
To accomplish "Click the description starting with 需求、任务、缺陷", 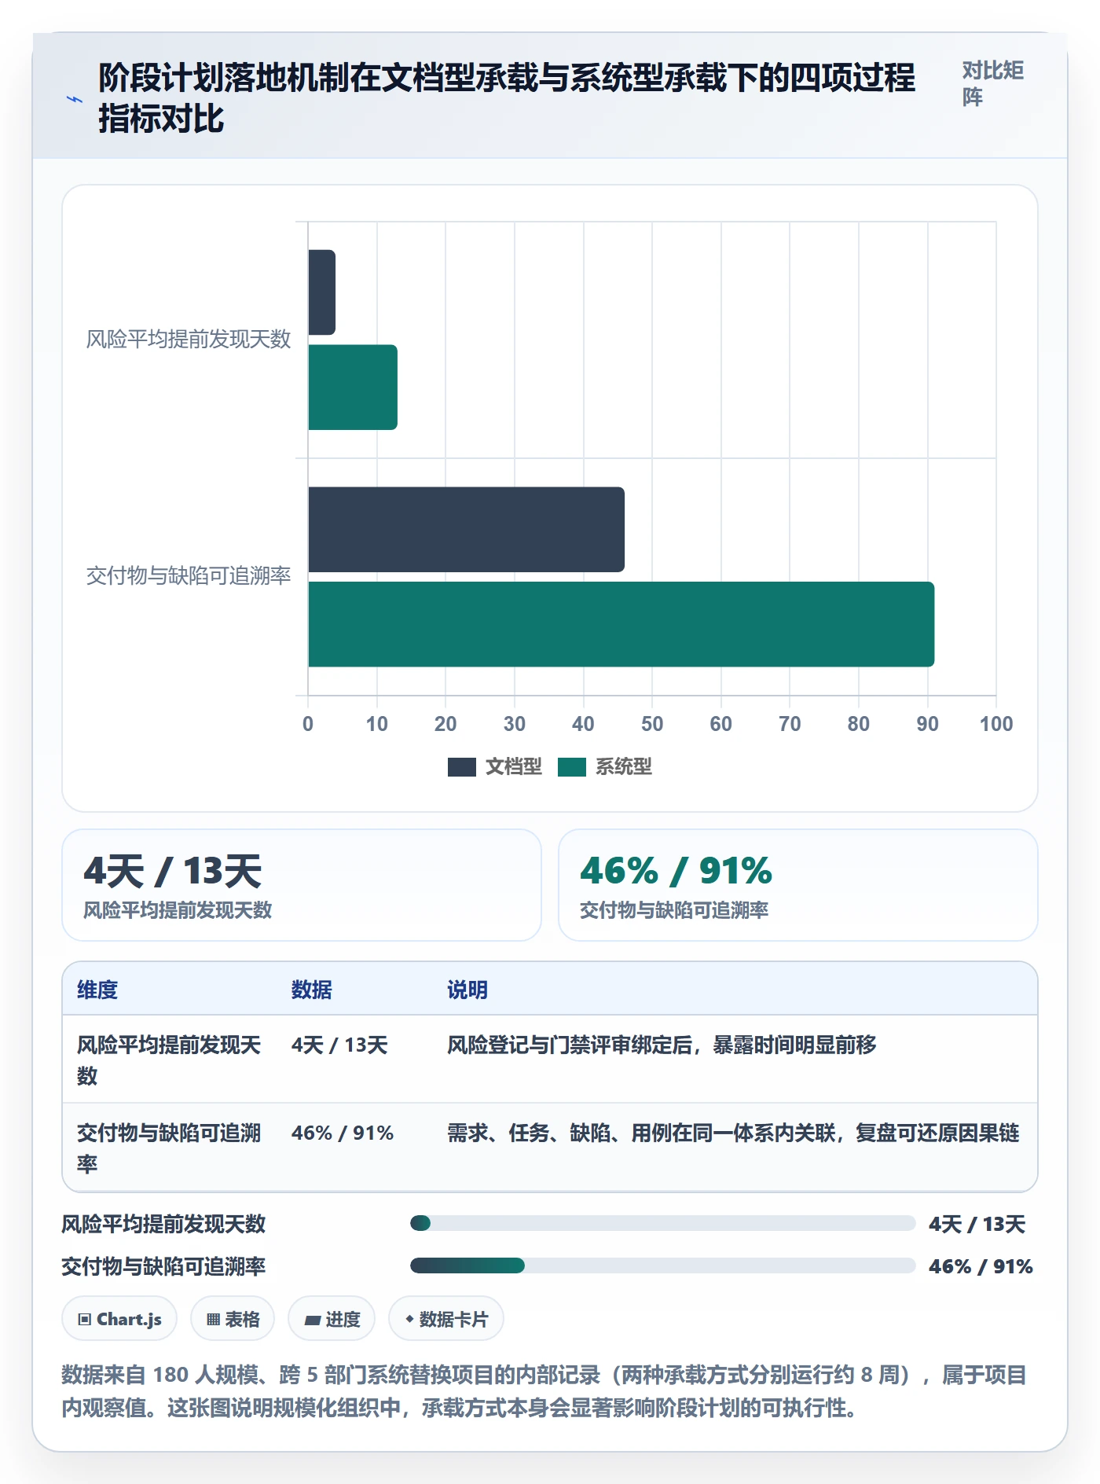I will coord(733,1133).
